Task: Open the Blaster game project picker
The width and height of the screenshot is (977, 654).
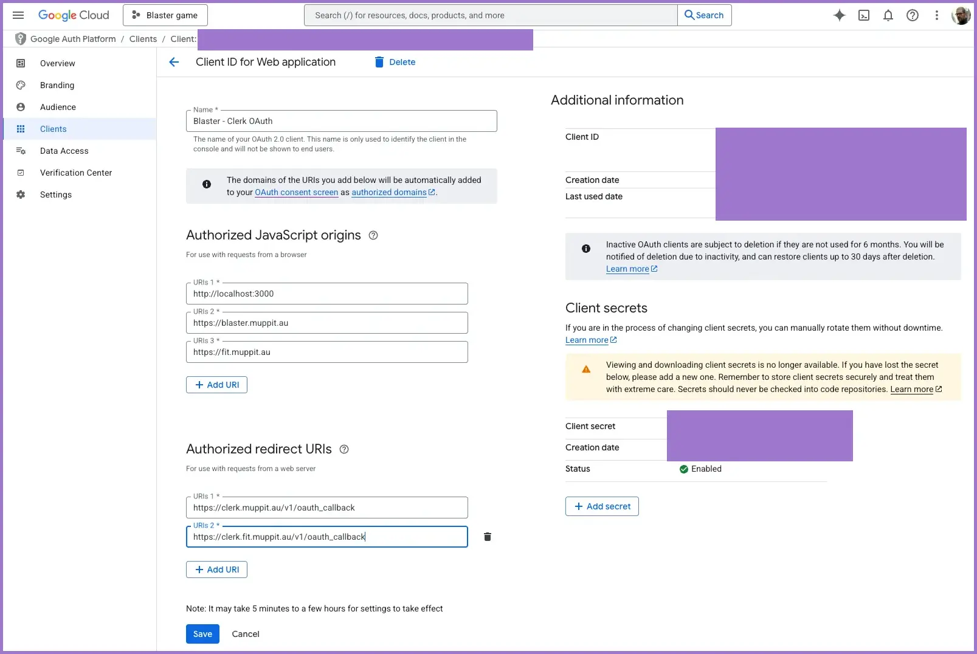Action: point(165,15)
